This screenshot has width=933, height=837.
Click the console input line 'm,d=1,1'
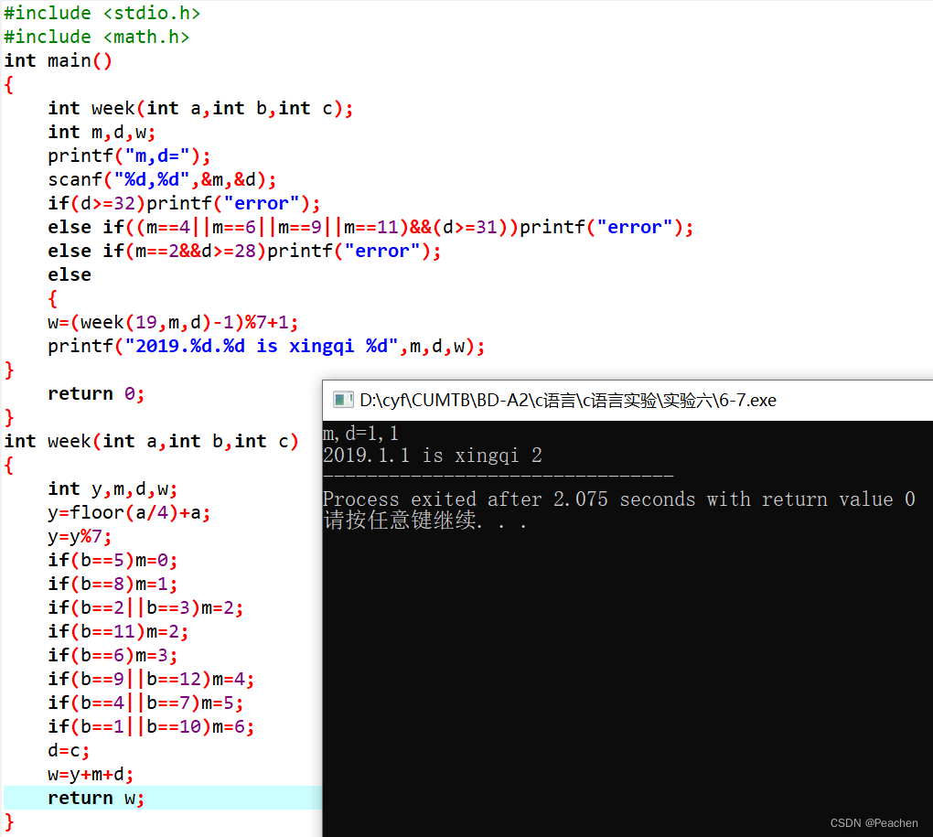[360, 433]
